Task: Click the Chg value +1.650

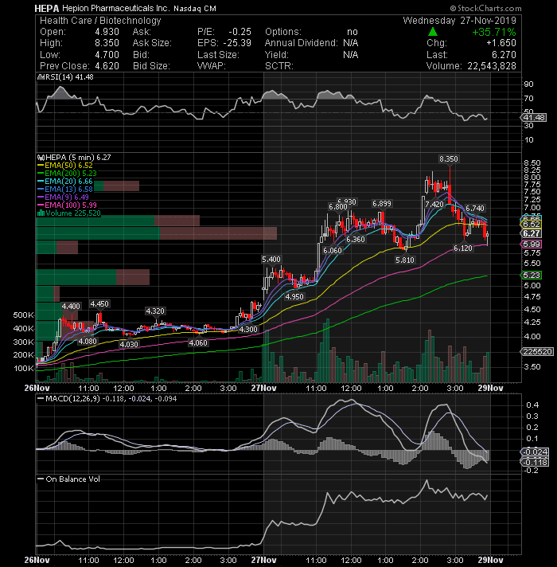Action: coord(501,43)
